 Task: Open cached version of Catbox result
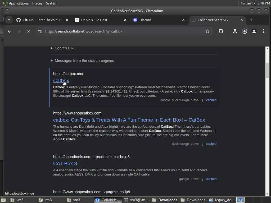211,100
